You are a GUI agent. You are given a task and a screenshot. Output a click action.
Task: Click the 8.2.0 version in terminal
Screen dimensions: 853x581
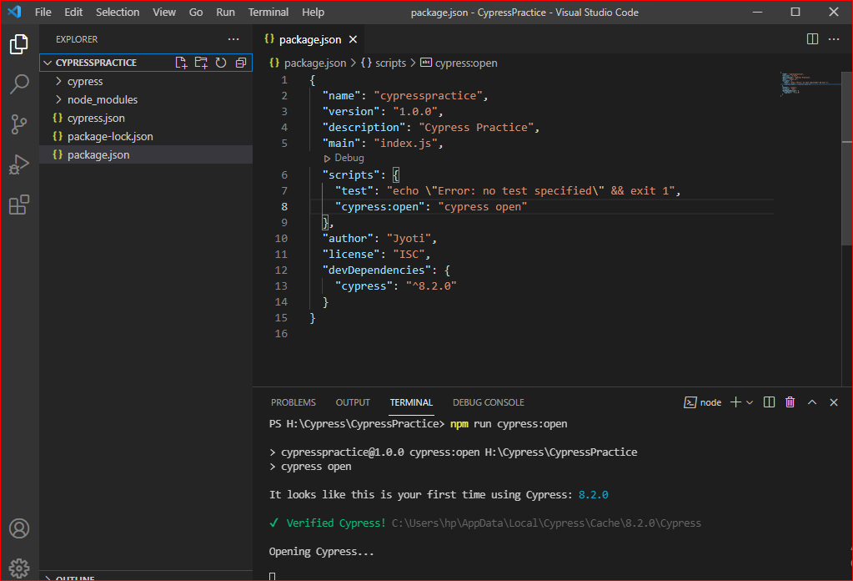coord(593,495)
